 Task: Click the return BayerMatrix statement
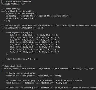point(21,59)
